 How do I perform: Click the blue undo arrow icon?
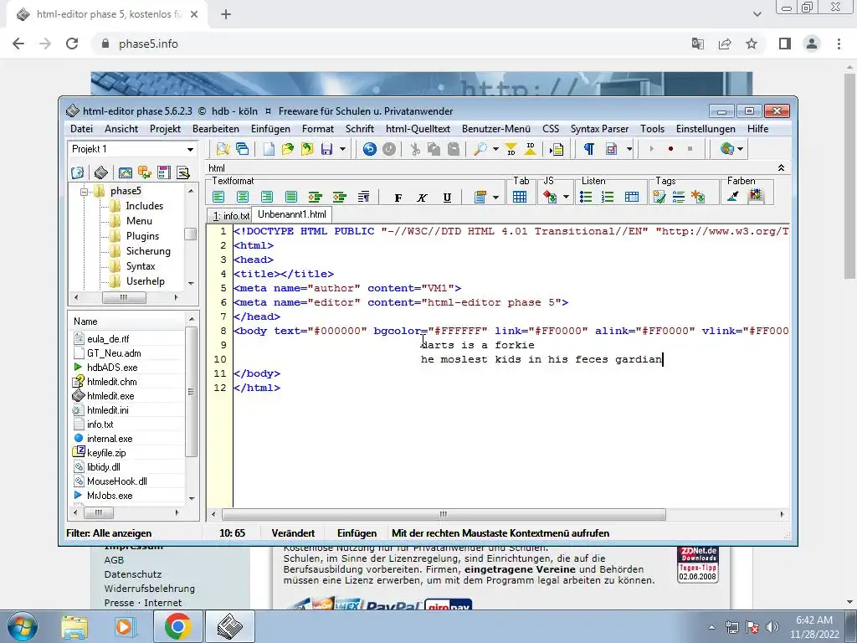[x=369, y=149]
